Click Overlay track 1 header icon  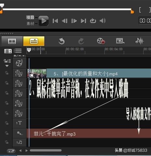click(x=19, y=73)
